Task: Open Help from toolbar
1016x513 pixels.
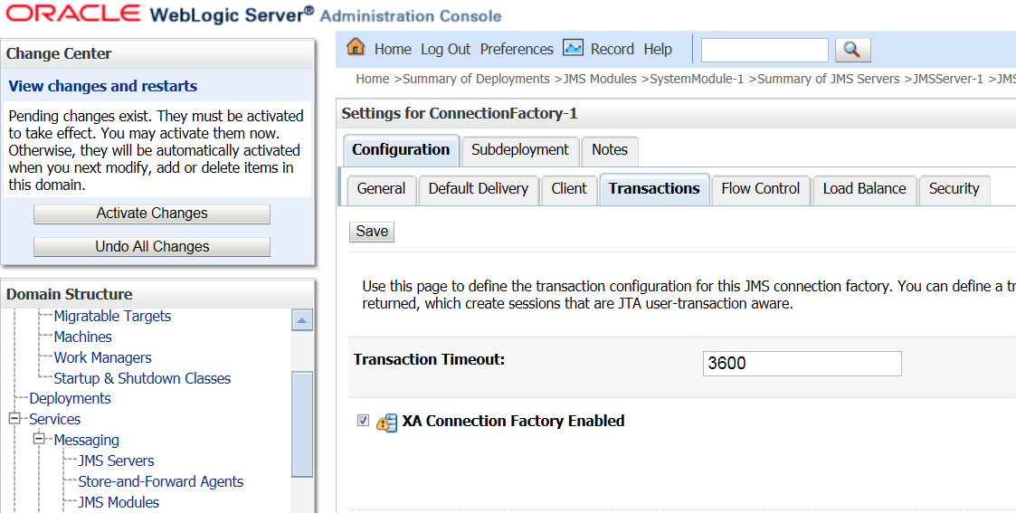Action: 658,49
